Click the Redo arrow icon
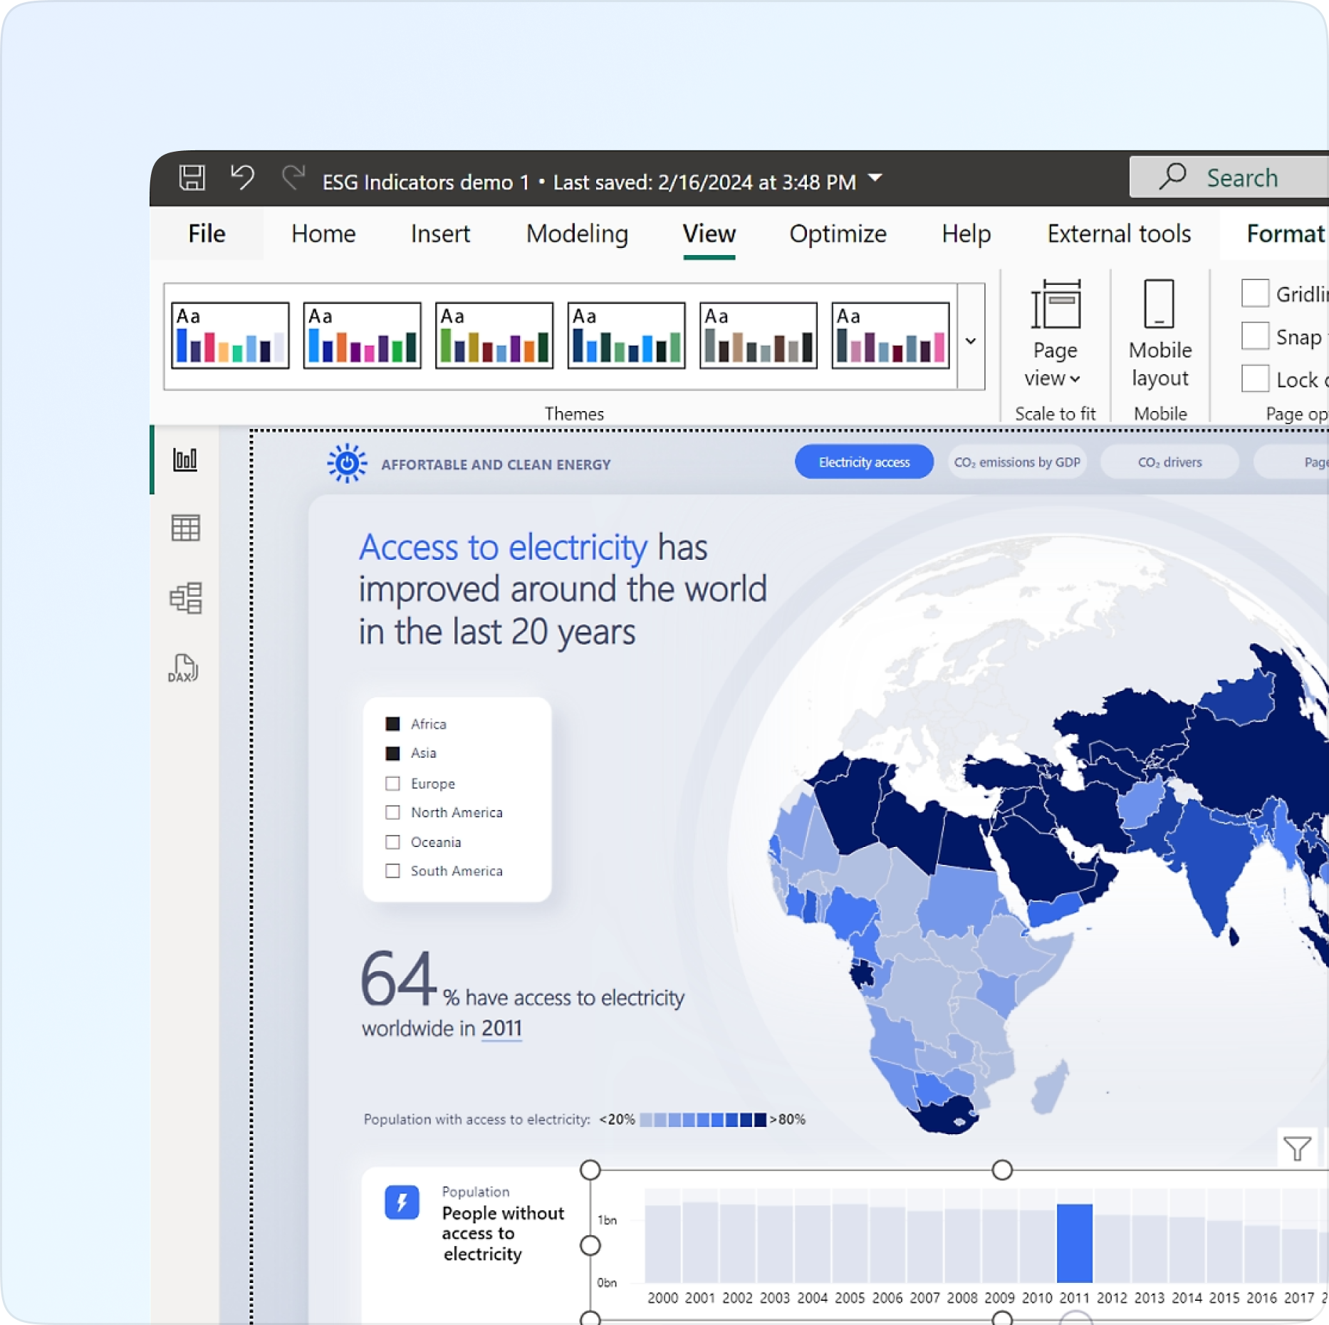 click(x=293, y=177)
